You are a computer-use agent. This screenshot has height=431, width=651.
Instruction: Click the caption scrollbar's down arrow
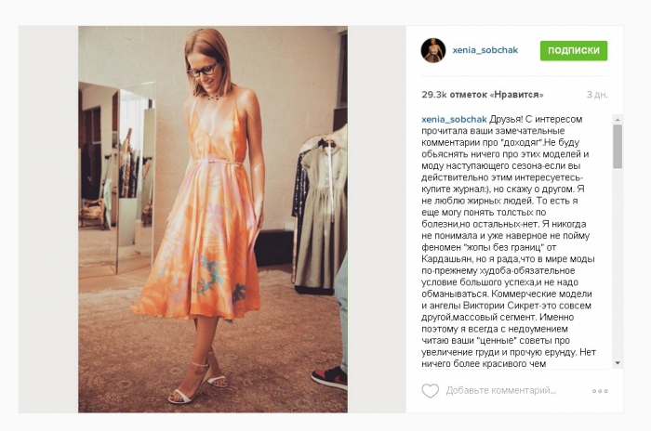(618, 363)
